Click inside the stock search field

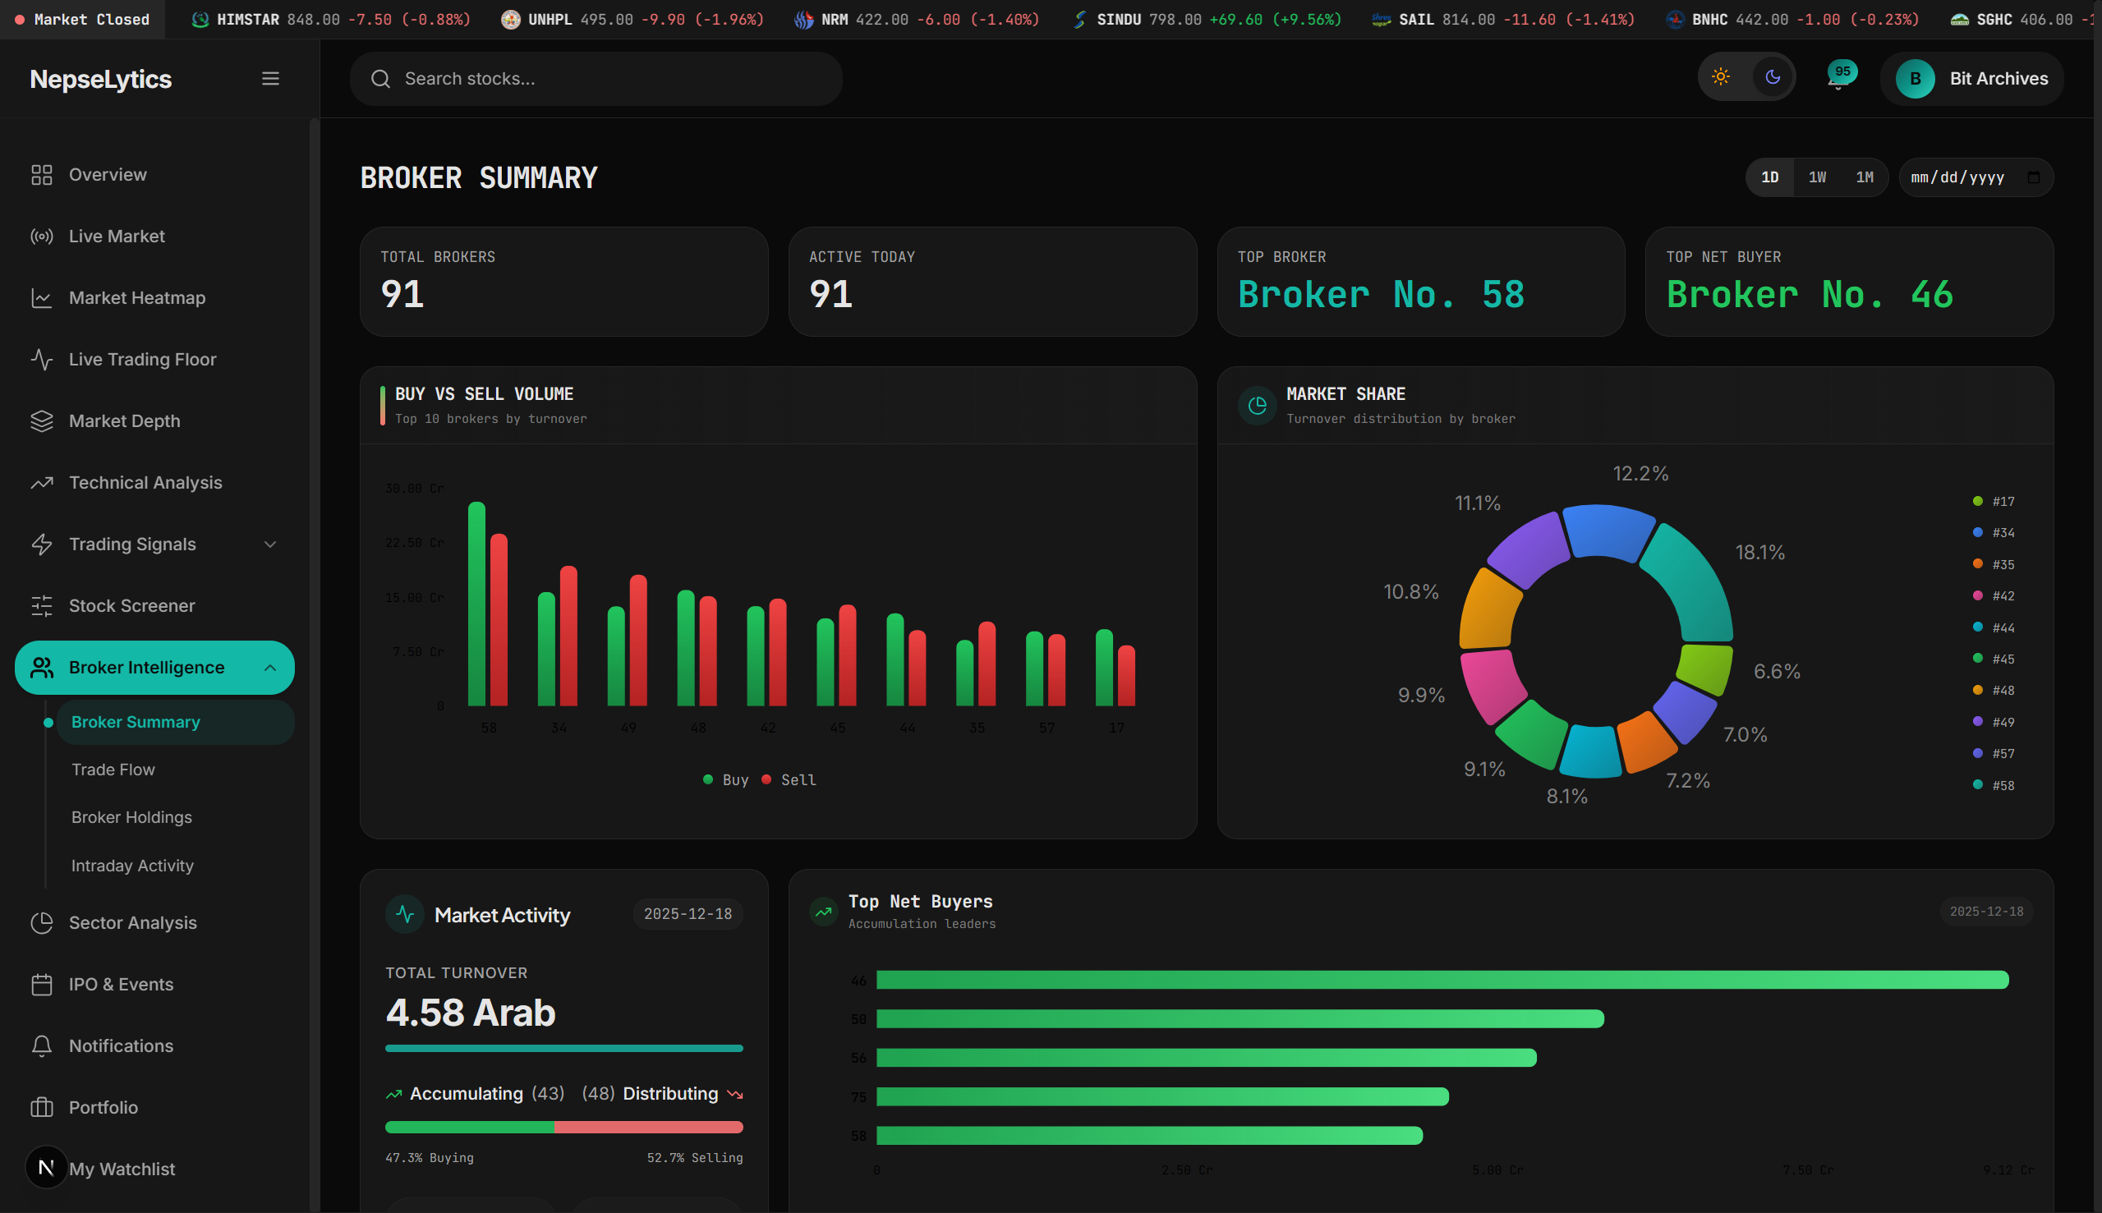596,78
